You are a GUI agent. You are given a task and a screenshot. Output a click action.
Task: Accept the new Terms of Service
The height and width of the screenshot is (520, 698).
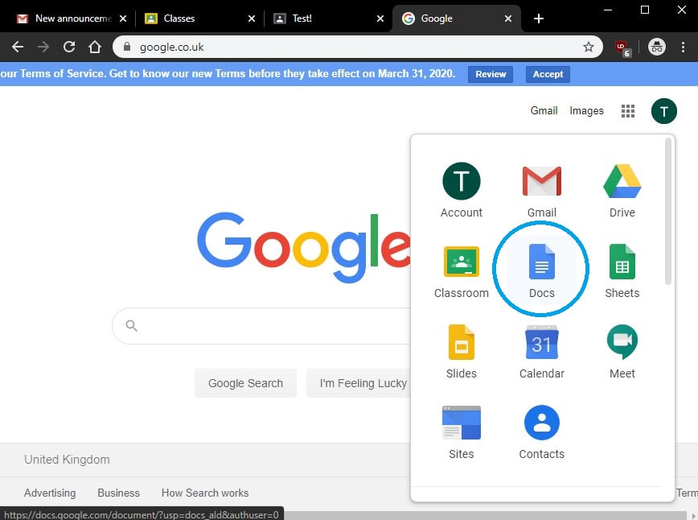click(547, 73)
